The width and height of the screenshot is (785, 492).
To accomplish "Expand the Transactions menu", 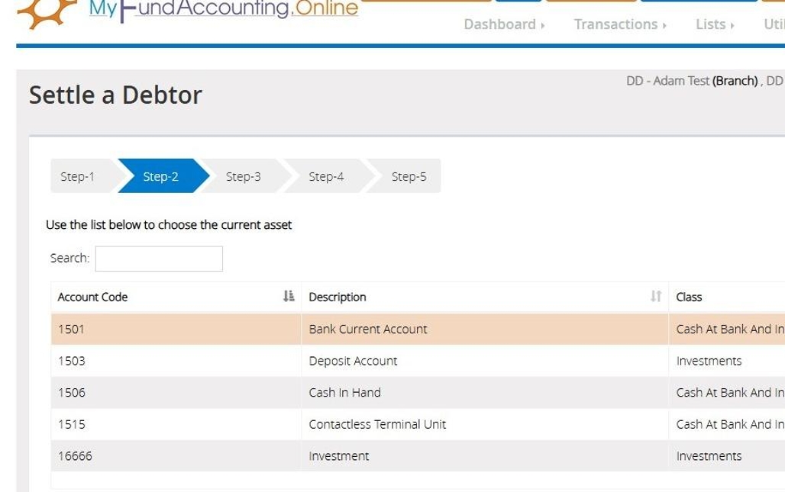I will click(x=620, y=24).
